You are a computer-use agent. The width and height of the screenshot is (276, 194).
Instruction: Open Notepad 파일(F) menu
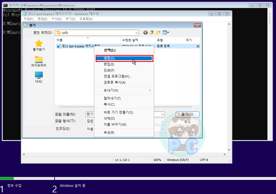point(28,19)
